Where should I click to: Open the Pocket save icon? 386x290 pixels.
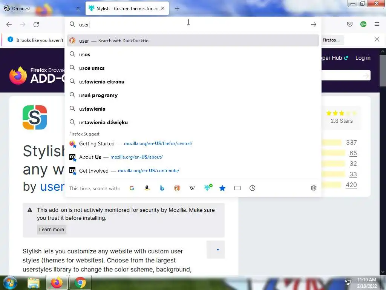(x=350, y=24)
